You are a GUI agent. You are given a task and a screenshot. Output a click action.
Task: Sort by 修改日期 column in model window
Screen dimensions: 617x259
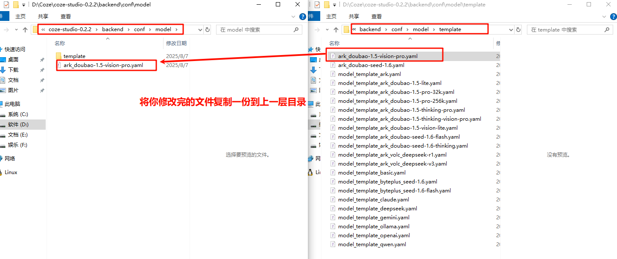tap(176, 43)
